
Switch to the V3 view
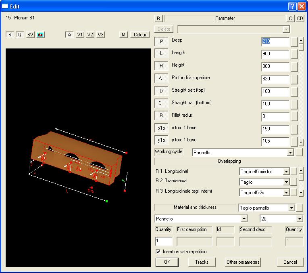click(x=100, y=35)
